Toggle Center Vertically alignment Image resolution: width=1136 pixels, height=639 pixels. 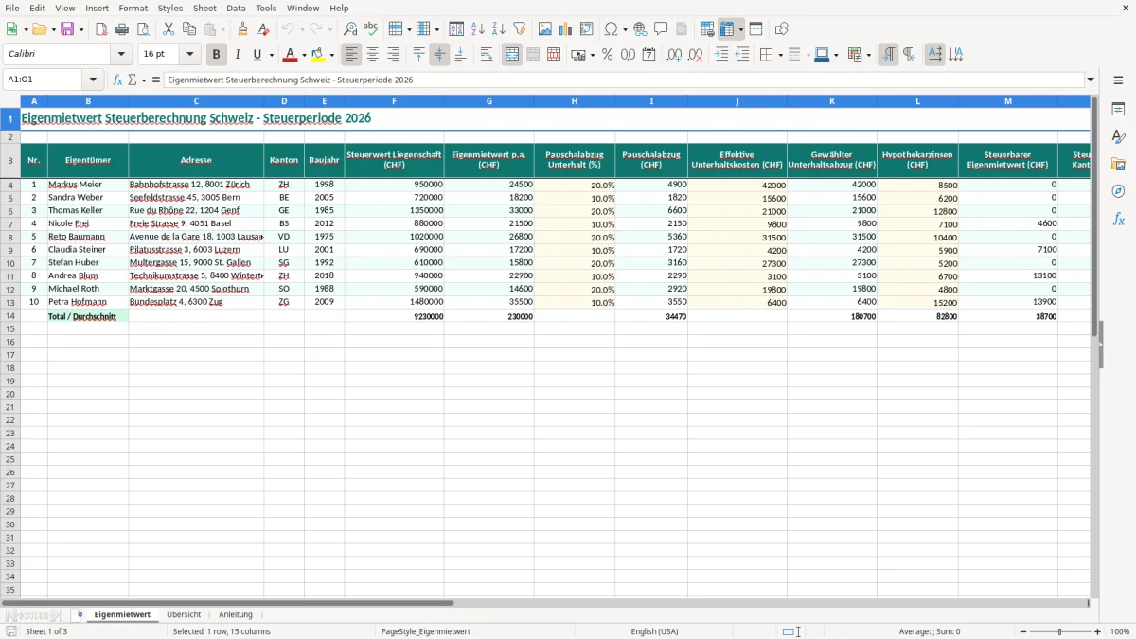click(x=439, y=55)
